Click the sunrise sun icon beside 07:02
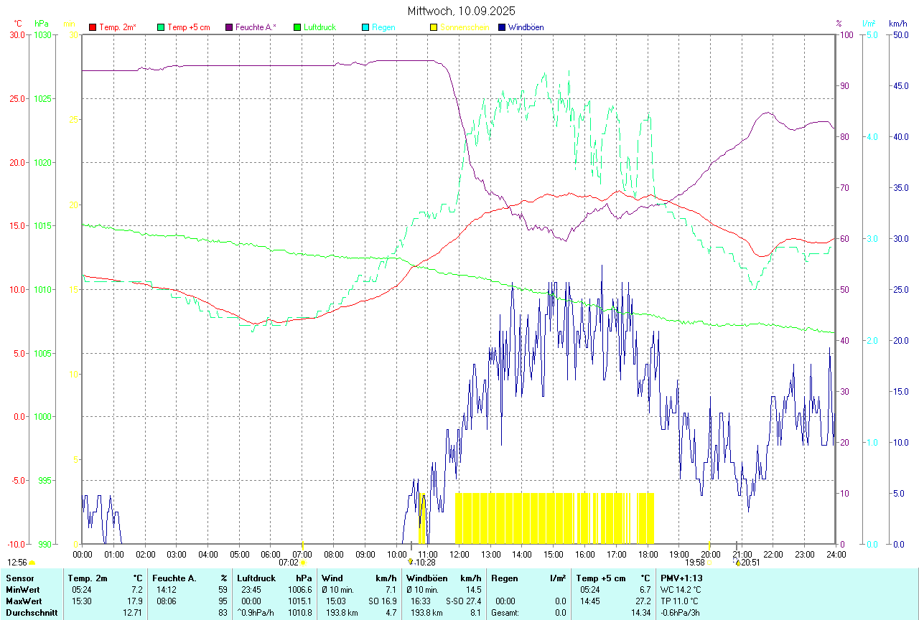The width and height of the screenshot is (919, 620). [x=303, y=563]
